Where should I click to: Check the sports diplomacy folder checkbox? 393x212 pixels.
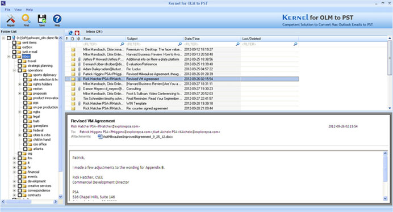point(25,75)
